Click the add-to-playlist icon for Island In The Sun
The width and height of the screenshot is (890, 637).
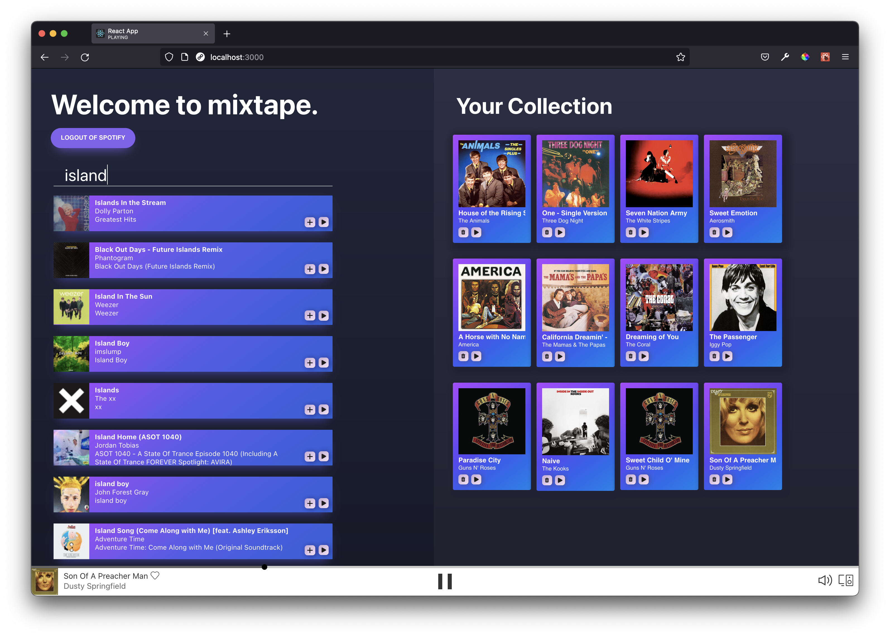(x=309, y=316)
